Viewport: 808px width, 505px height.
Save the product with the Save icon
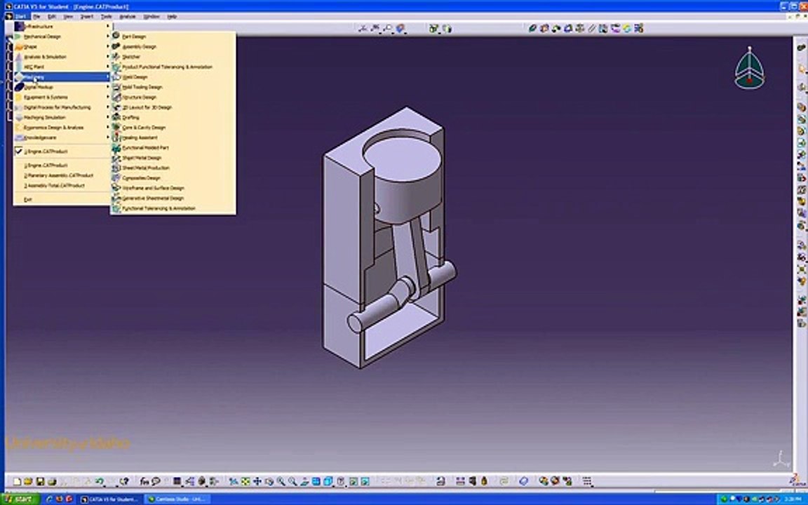click(x=40, y=481)
